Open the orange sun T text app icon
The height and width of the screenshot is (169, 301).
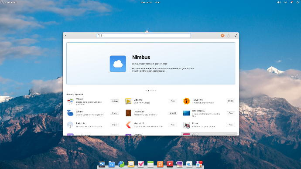186,101
